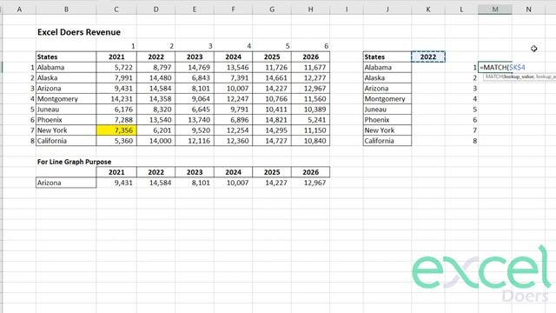Select column D header

pos(156,10)
